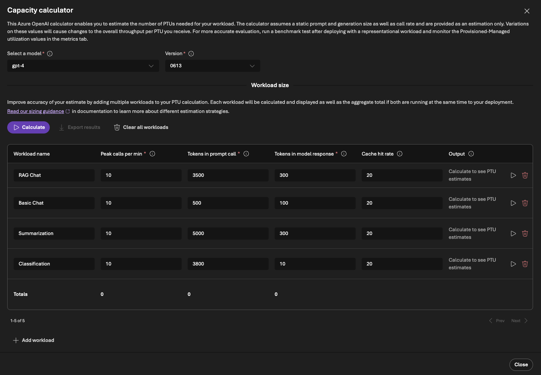
Task: Edit prompt tokens 3500 for RAG Chat
Action: (228, 175)
